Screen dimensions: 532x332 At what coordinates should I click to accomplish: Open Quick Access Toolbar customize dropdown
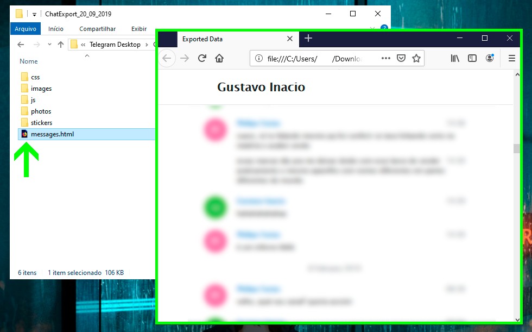tap(34, 14)
